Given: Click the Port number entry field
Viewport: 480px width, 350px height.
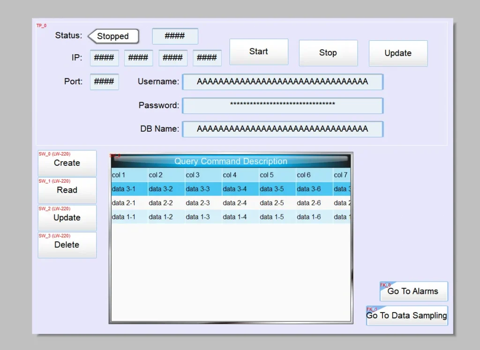Looking at the screenshot, I should 104,82.
